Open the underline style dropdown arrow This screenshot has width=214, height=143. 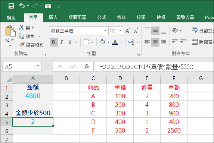point(76,42)
